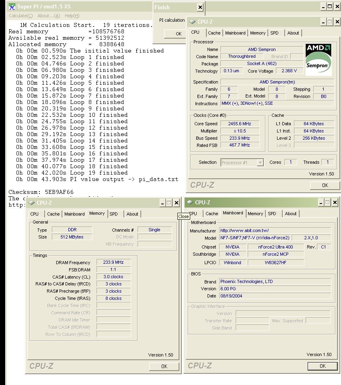341x385 pixels.
Task: Switch to Memory tab in the top CPU-Z window
Action: click(258, 33)
